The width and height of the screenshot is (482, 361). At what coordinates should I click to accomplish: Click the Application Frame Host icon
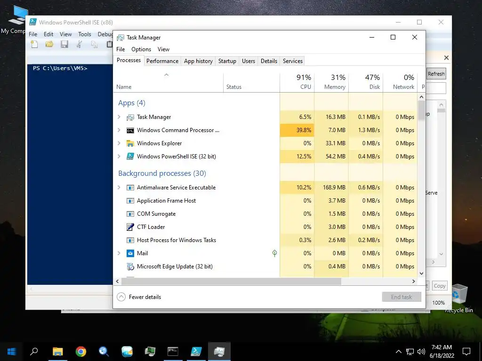pos(130,201)
